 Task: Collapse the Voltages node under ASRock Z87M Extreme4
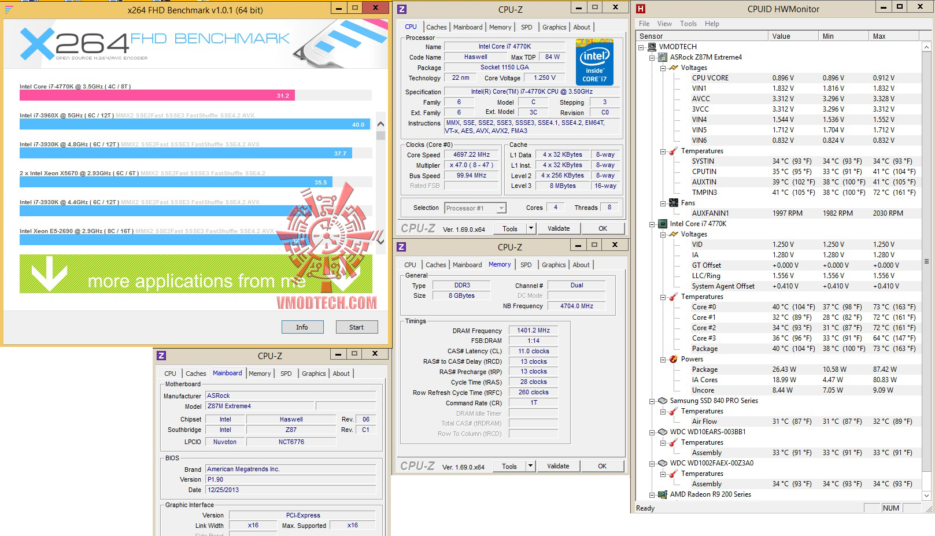(663, 68)
